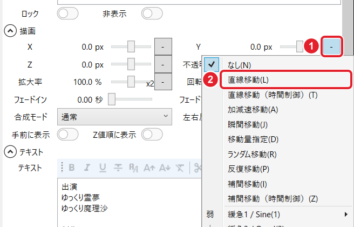Click in the text box containing 出演
354x227 pixels.
coord(129,202)
